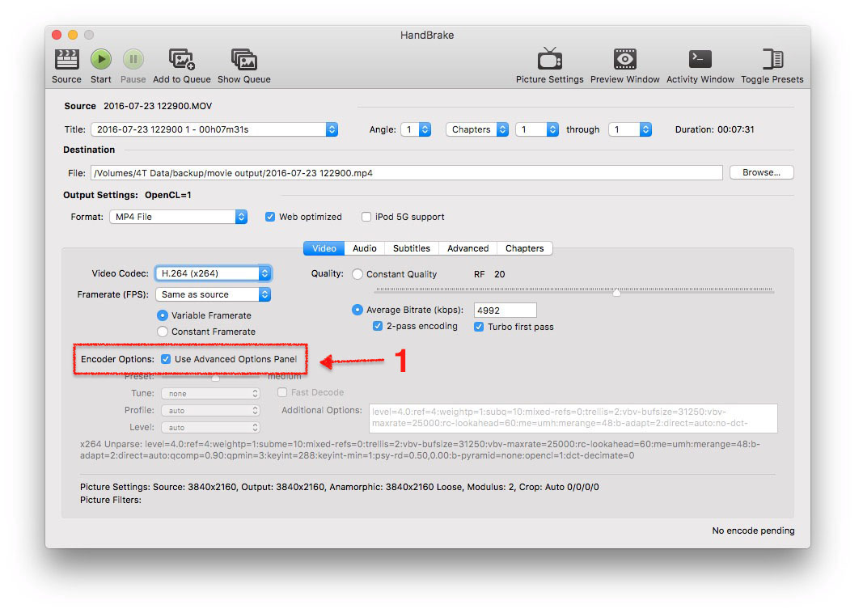Open the end chapter dropdown after through
The width and height of the screenshot is (863, 613).
click(x=630, y=129)
